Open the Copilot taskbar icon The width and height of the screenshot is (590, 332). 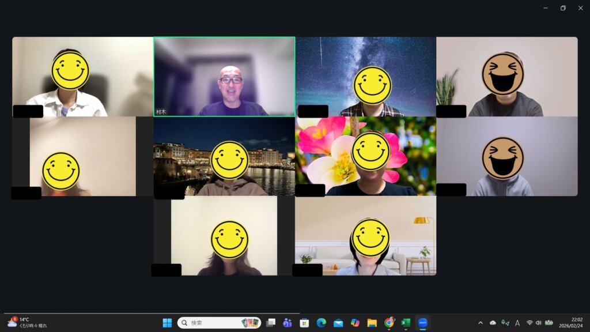click(x=355, y=323)
